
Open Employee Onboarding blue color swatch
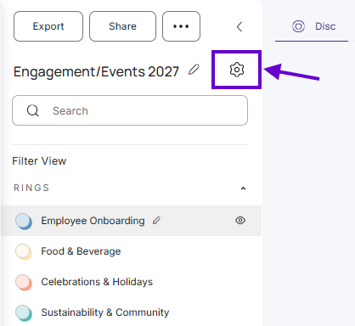pyautogui.click(x=24, y=222)
